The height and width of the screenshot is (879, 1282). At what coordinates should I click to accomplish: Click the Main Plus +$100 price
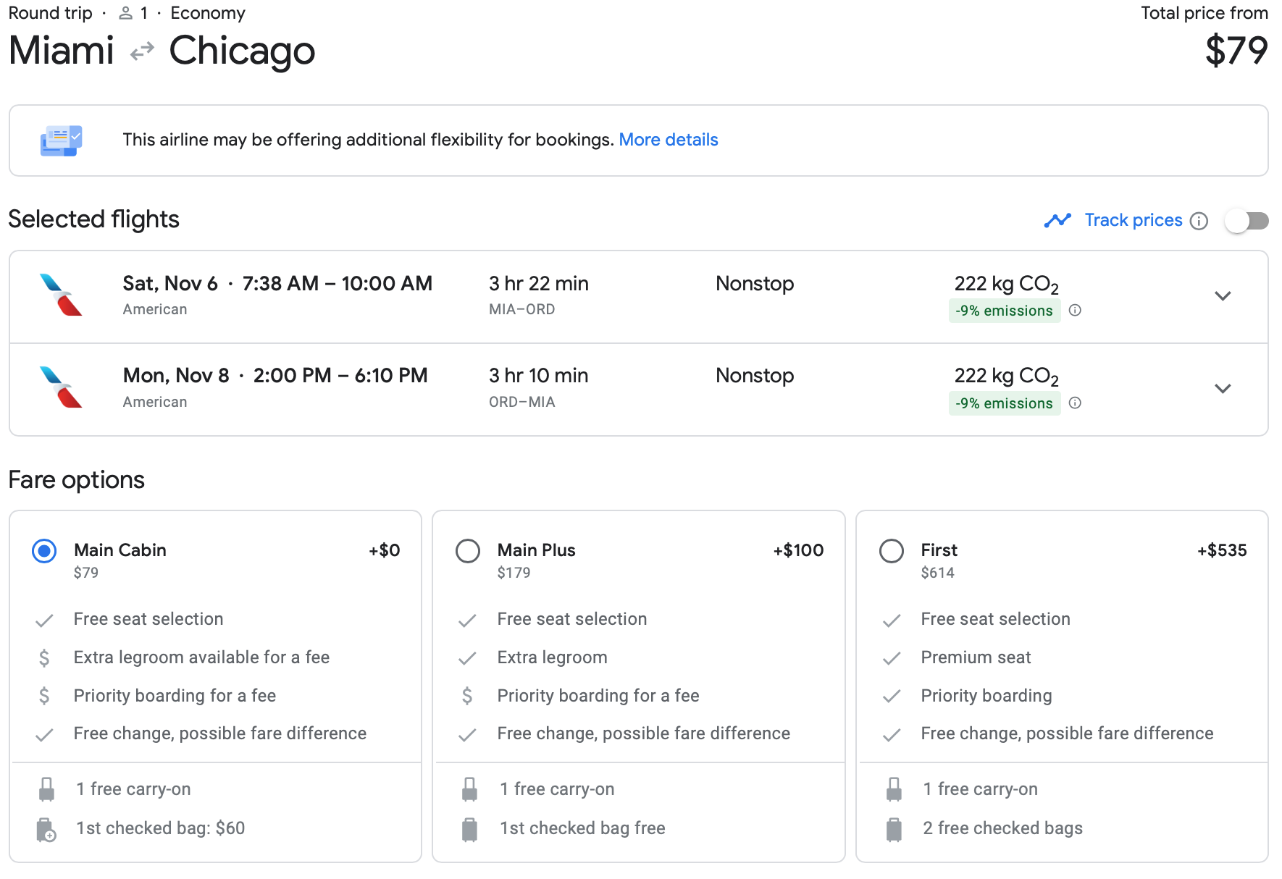tap(797, 550)
